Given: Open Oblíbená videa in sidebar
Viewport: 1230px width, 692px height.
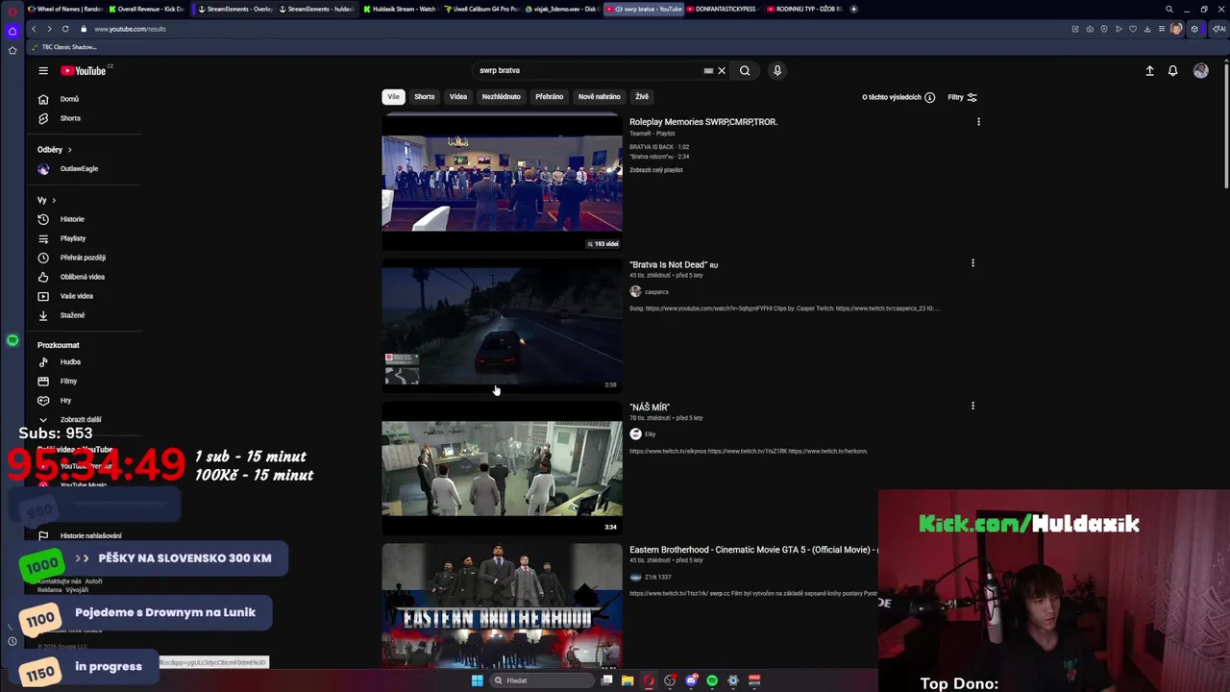Looking at the screenshot, I should coord(83,277).
